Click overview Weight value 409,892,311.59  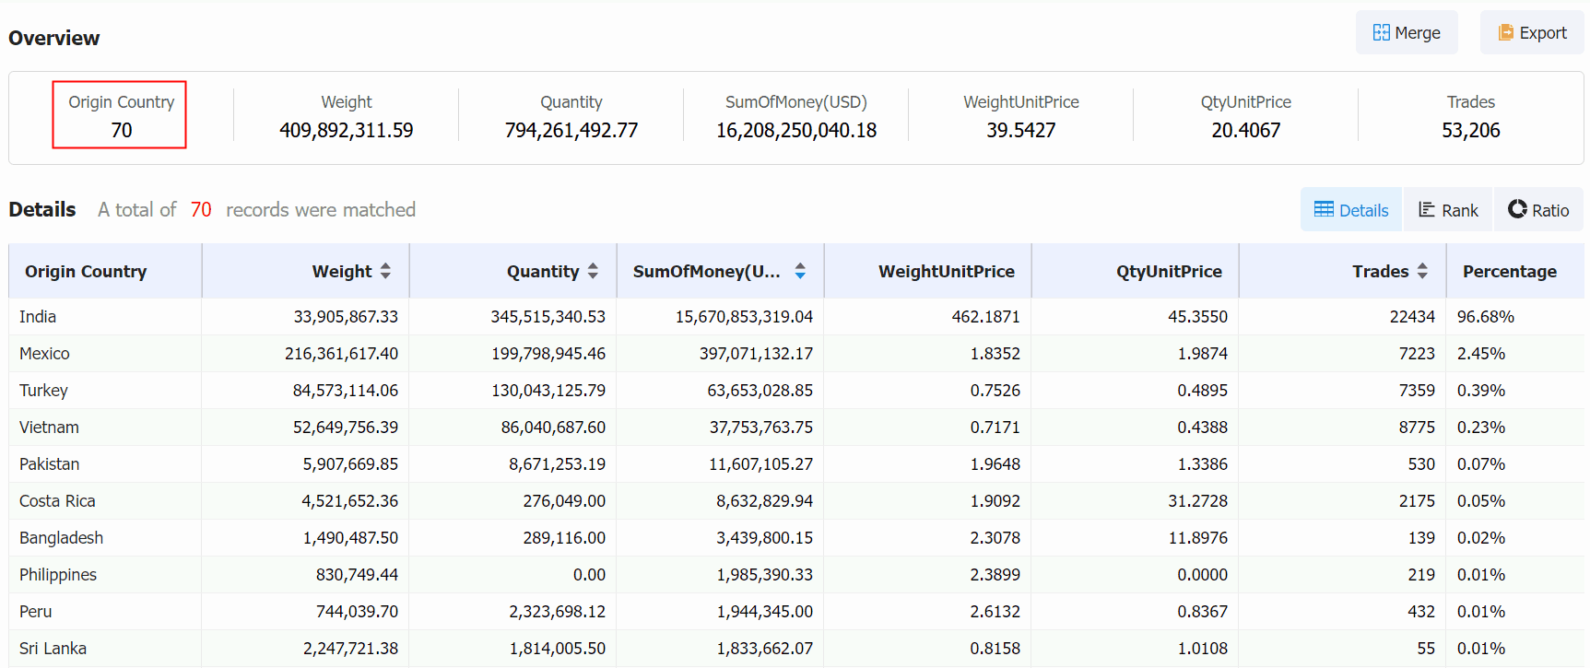click(347, 131)
